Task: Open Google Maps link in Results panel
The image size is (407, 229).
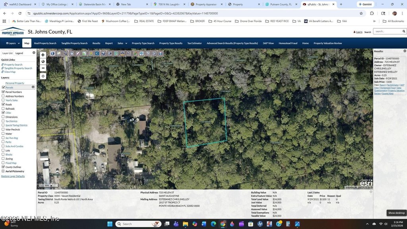Action: click(388, 93)
